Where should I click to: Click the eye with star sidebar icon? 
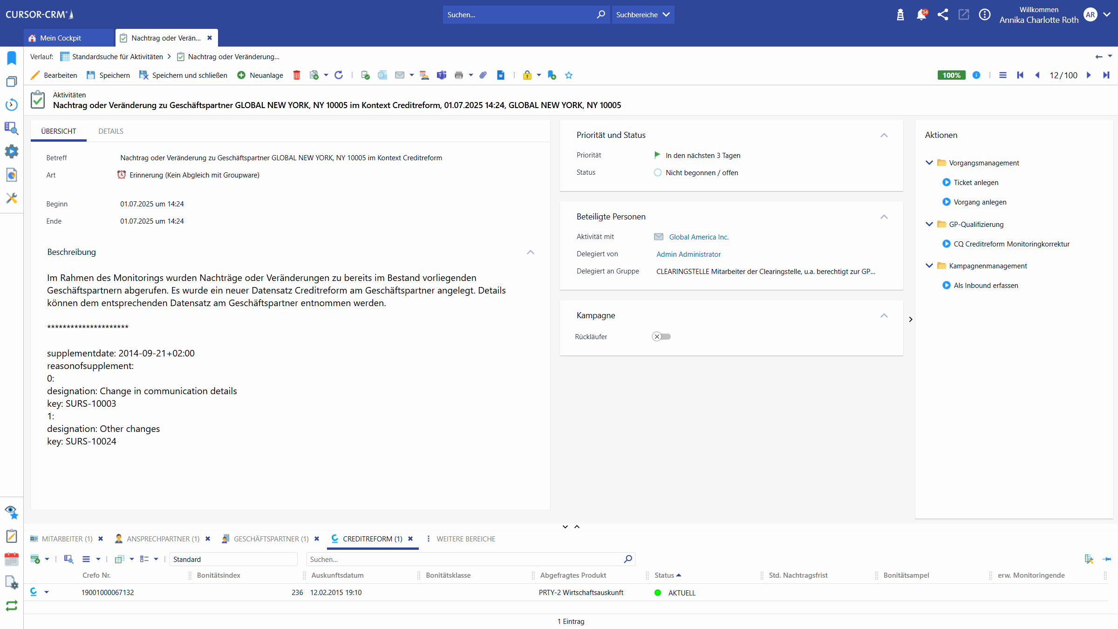tap(12, 513)
